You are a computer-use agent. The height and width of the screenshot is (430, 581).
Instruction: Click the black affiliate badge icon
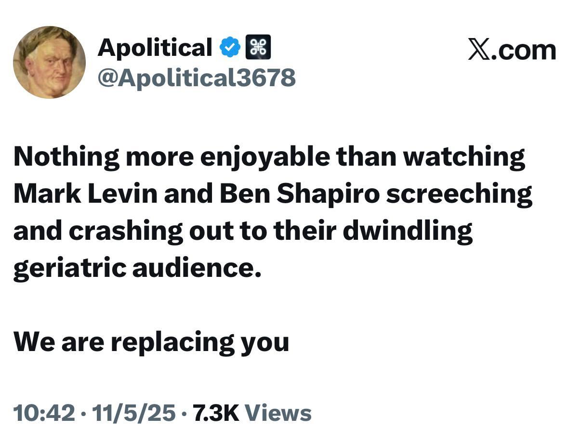[x=258, y=47]
